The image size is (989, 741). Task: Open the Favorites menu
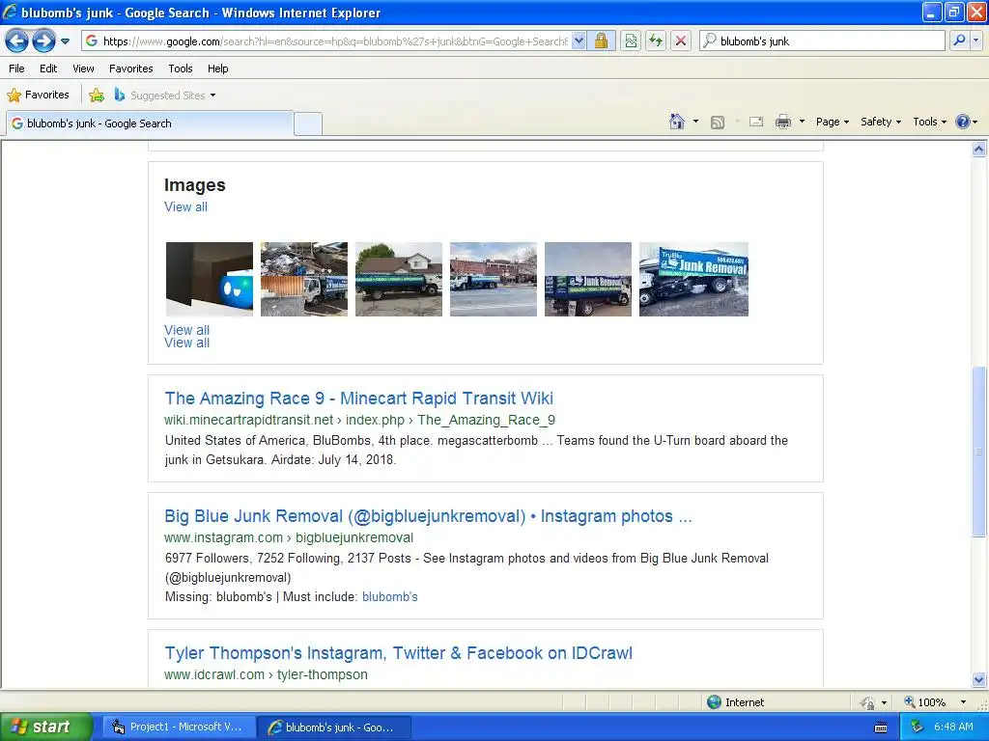point(131,69)
